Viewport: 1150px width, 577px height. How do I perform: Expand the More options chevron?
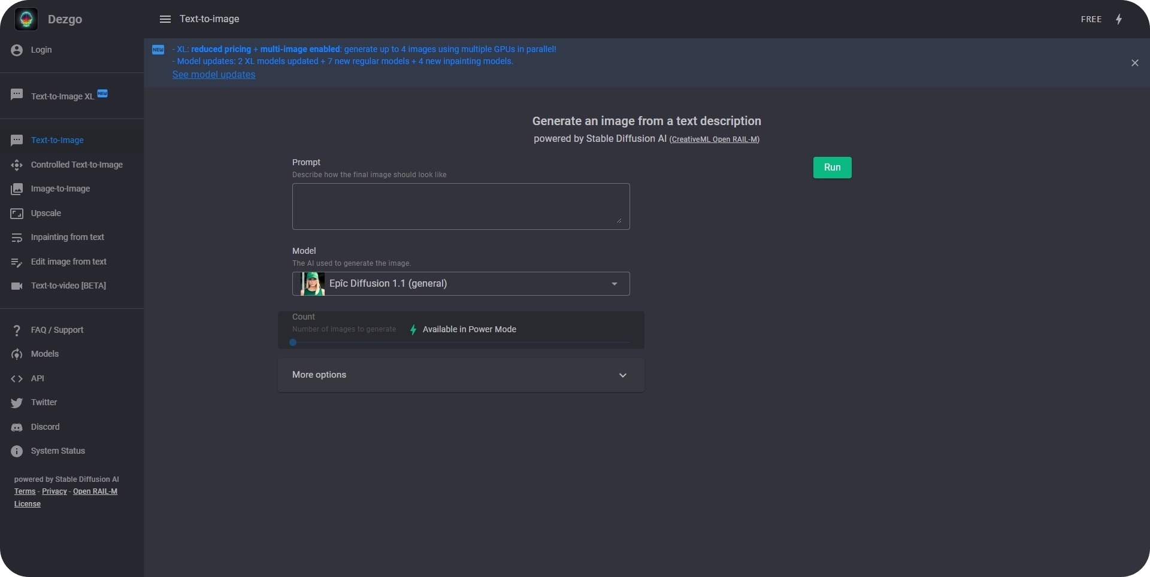pos(623,375)
